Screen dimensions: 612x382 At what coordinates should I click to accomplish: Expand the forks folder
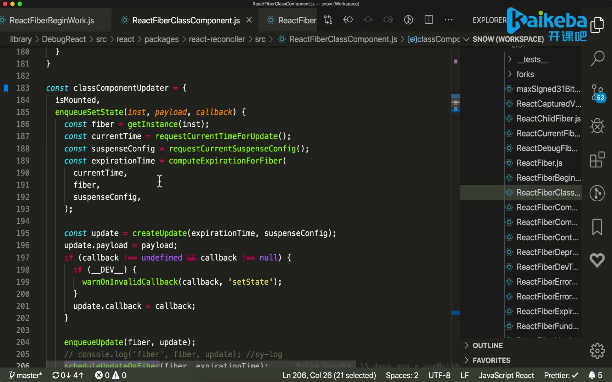[x=525, y=74]
